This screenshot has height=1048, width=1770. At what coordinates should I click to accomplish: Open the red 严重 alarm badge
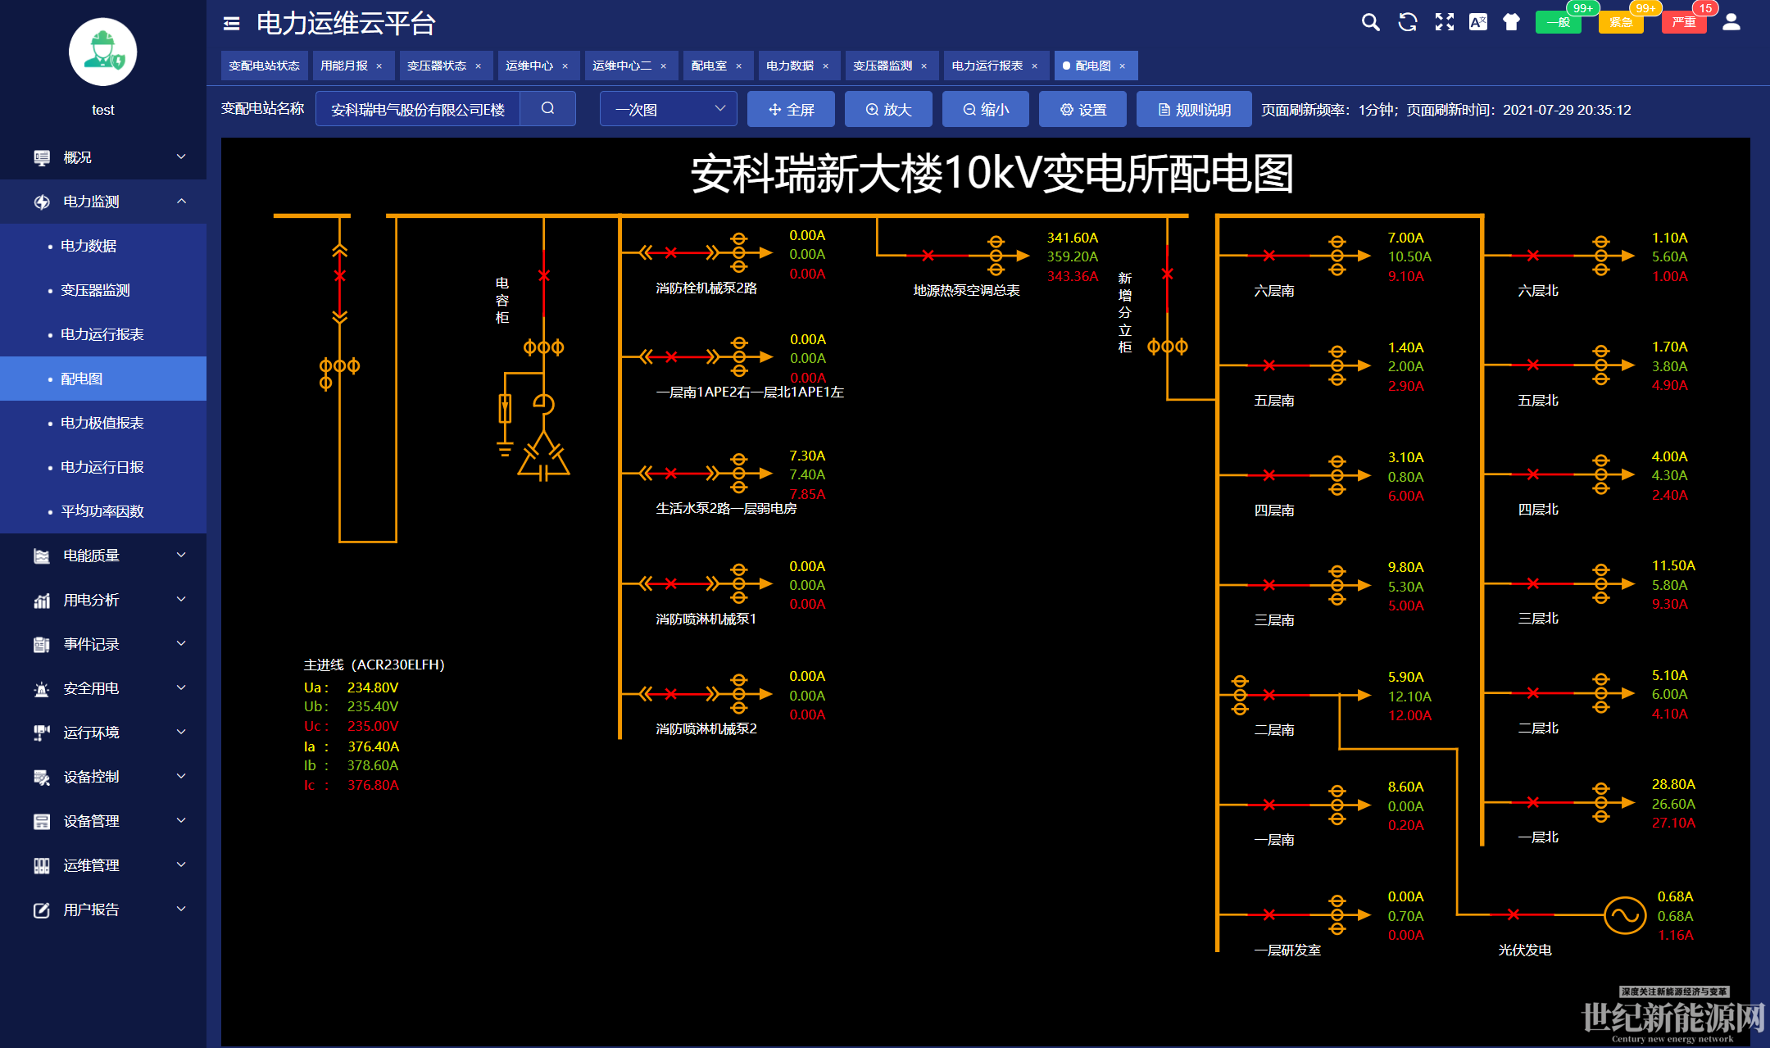coord(1684,22)
